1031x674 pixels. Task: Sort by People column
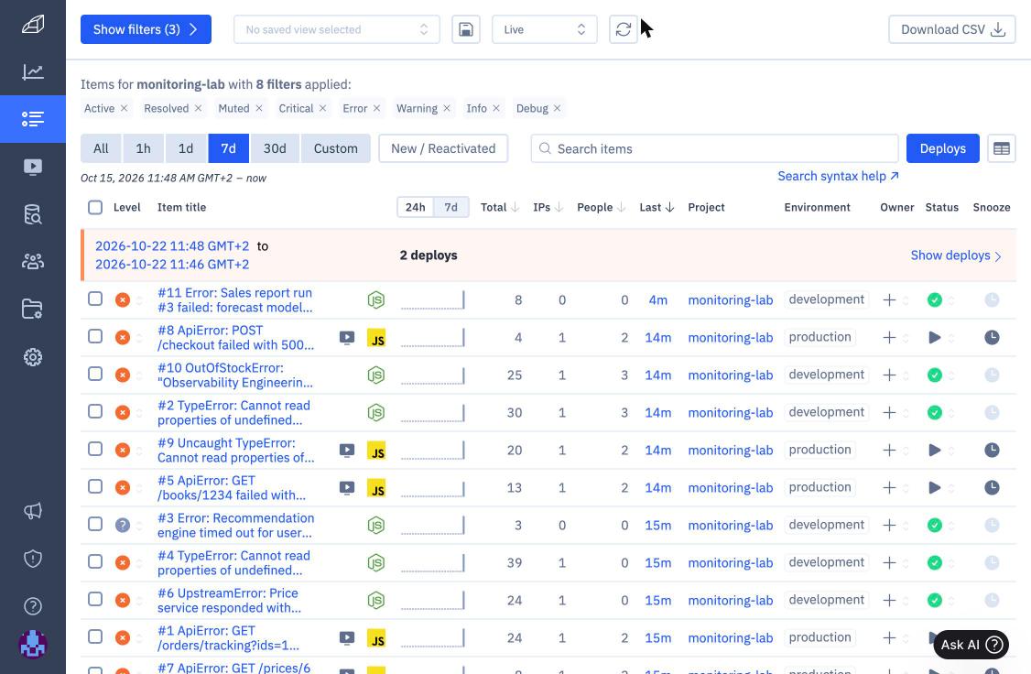(601, 207)
